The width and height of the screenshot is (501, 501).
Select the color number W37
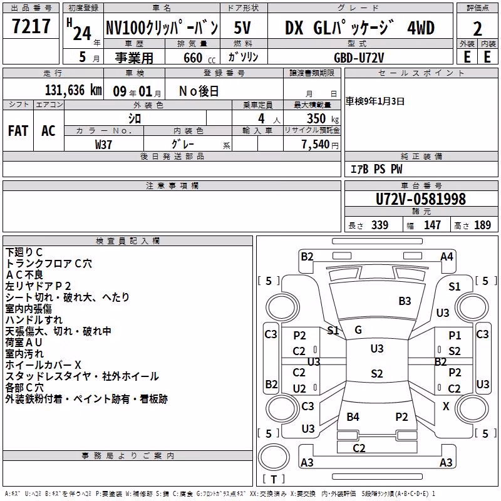(x=103, y=145)
